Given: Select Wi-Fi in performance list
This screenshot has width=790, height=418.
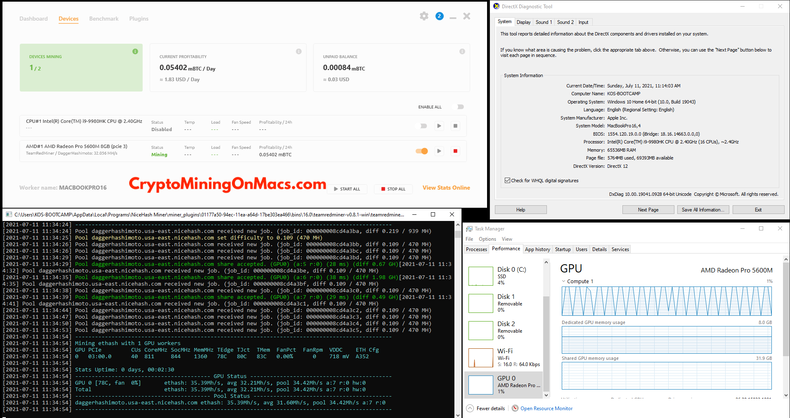Looking at the screenshot, I should (504, 358).
